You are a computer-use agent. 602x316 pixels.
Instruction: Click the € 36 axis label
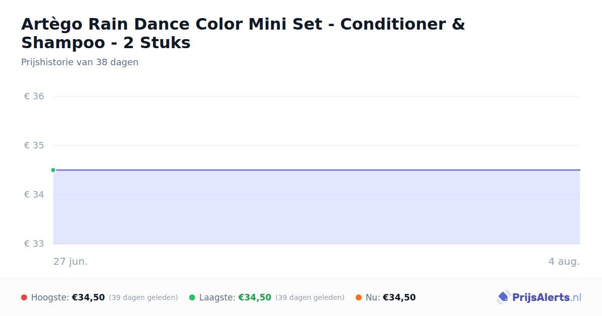pyautogui.click(x=34, y=96)
